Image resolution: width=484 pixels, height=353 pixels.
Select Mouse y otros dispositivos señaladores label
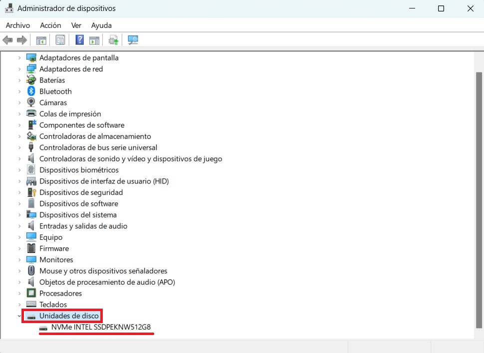[103, 271]
